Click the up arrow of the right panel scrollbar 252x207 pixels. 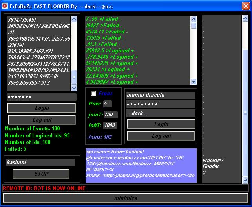(245, 18)
